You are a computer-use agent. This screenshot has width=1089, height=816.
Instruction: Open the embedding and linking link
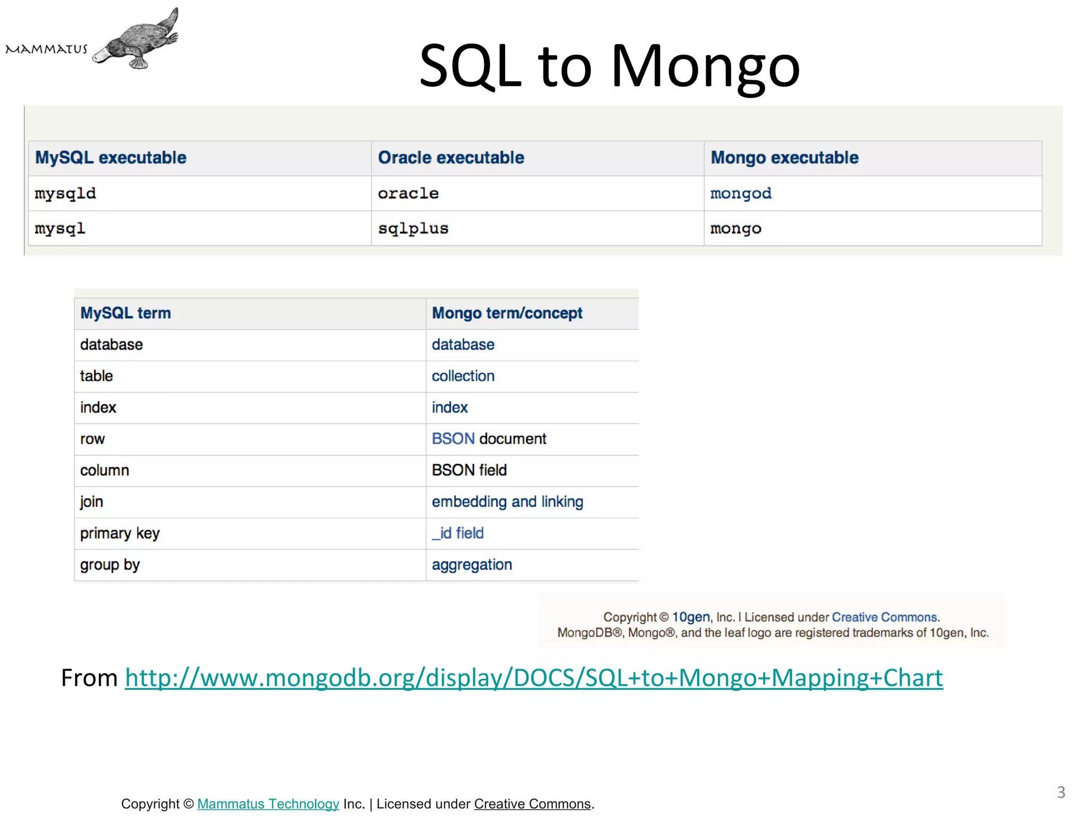click(507, 502)
